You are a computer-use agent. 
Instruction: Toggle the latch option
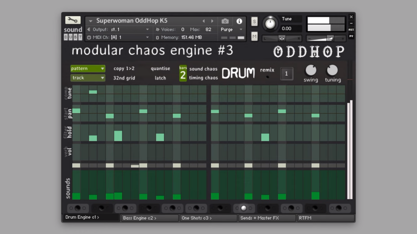(160, 78)
